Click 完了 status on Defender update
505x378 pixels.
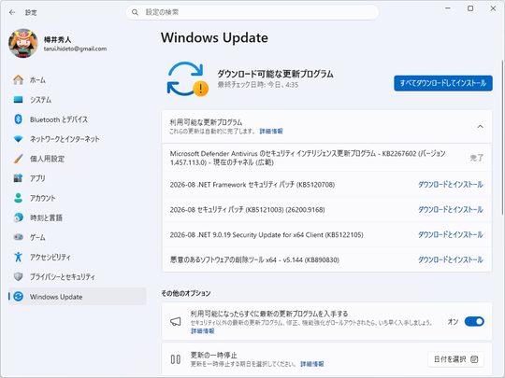pyautogui.click(x=476, y=158)
